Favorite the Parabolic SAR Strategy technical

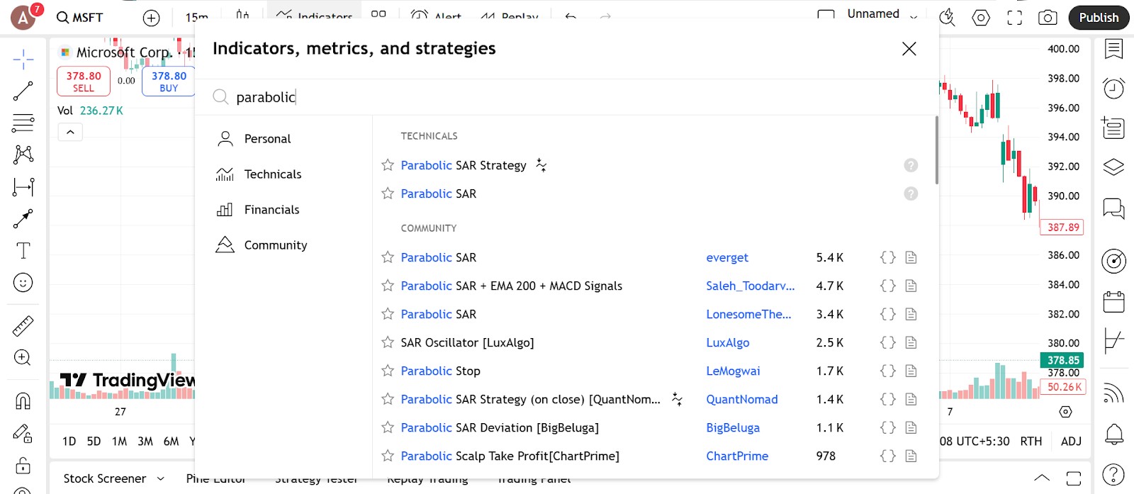point(388,165)
